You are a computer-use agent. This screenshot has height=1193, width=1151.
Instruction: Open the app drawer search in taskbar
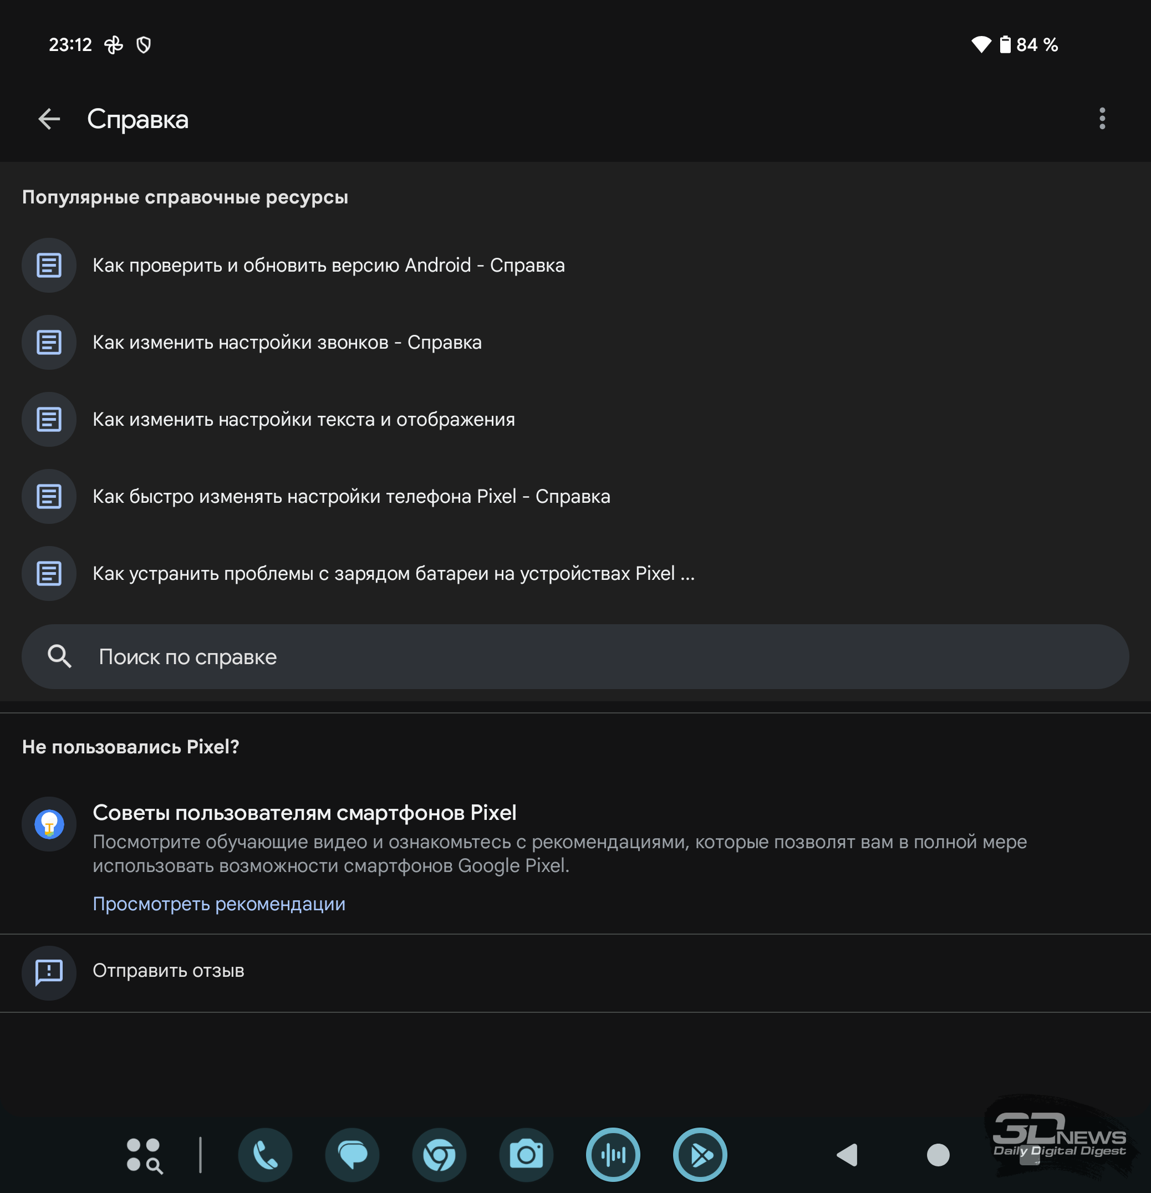144,1155
